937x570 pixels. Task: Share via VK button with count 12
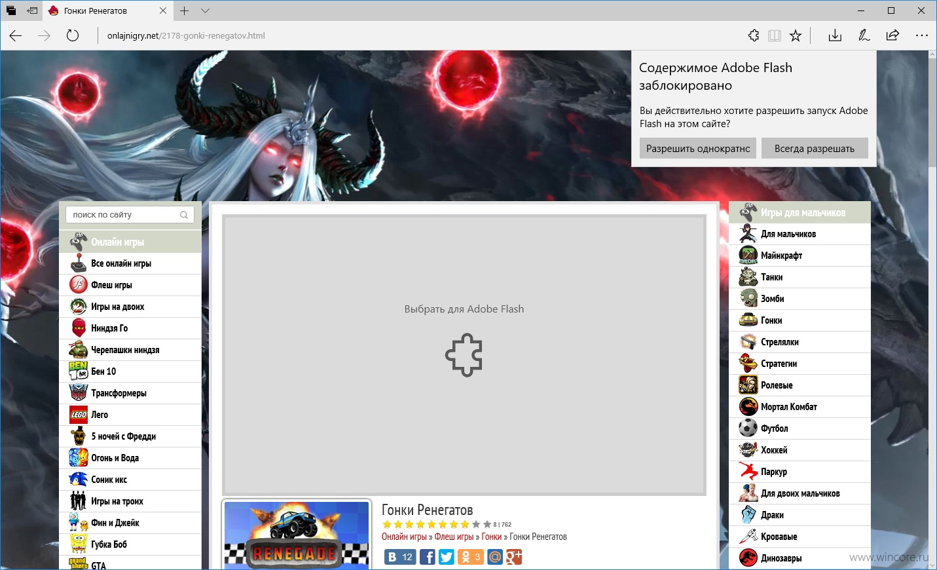400,557
